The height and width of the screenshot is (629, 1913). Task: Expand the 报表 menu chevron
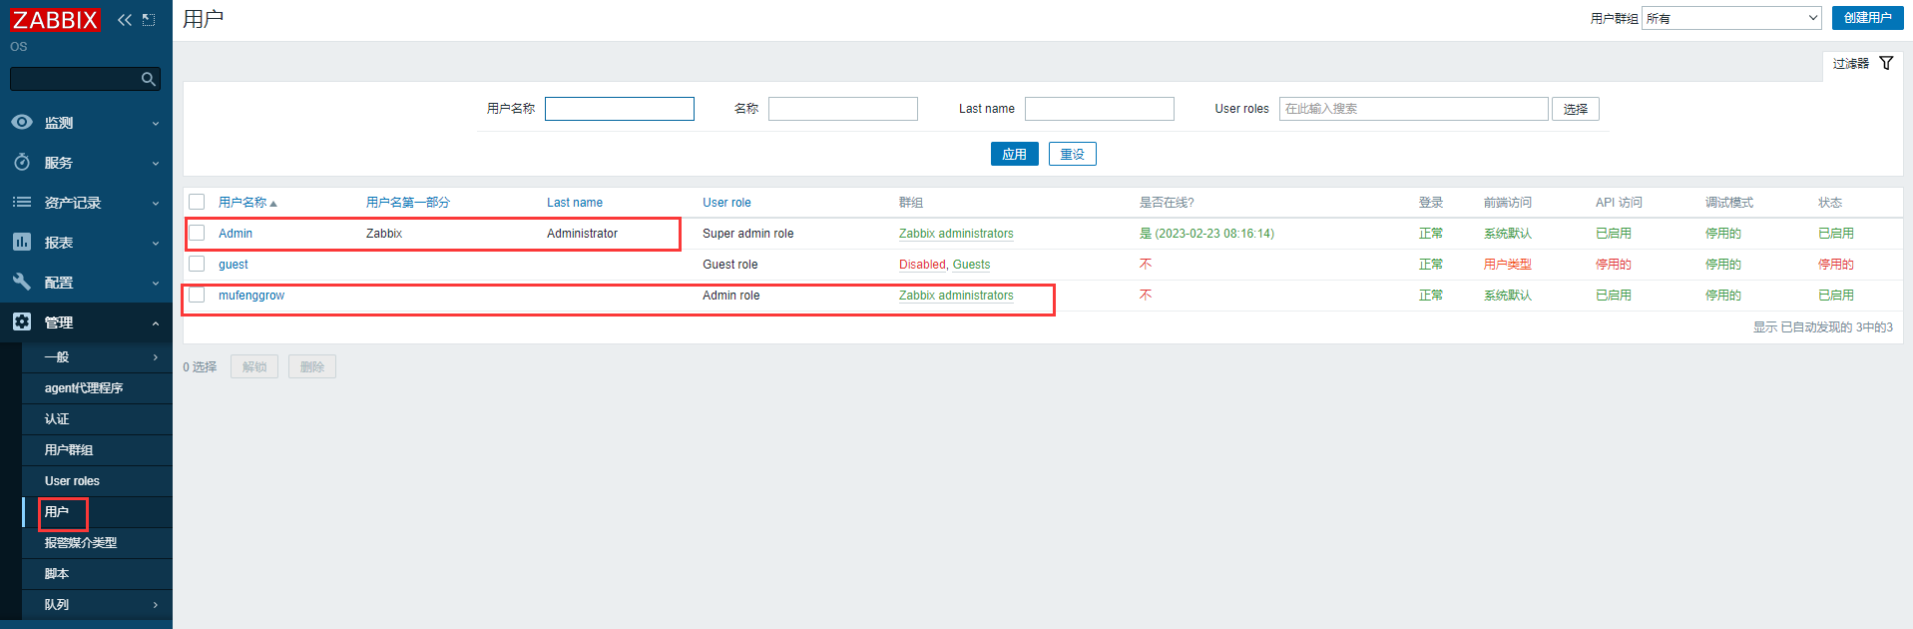(x=156, y=244)
